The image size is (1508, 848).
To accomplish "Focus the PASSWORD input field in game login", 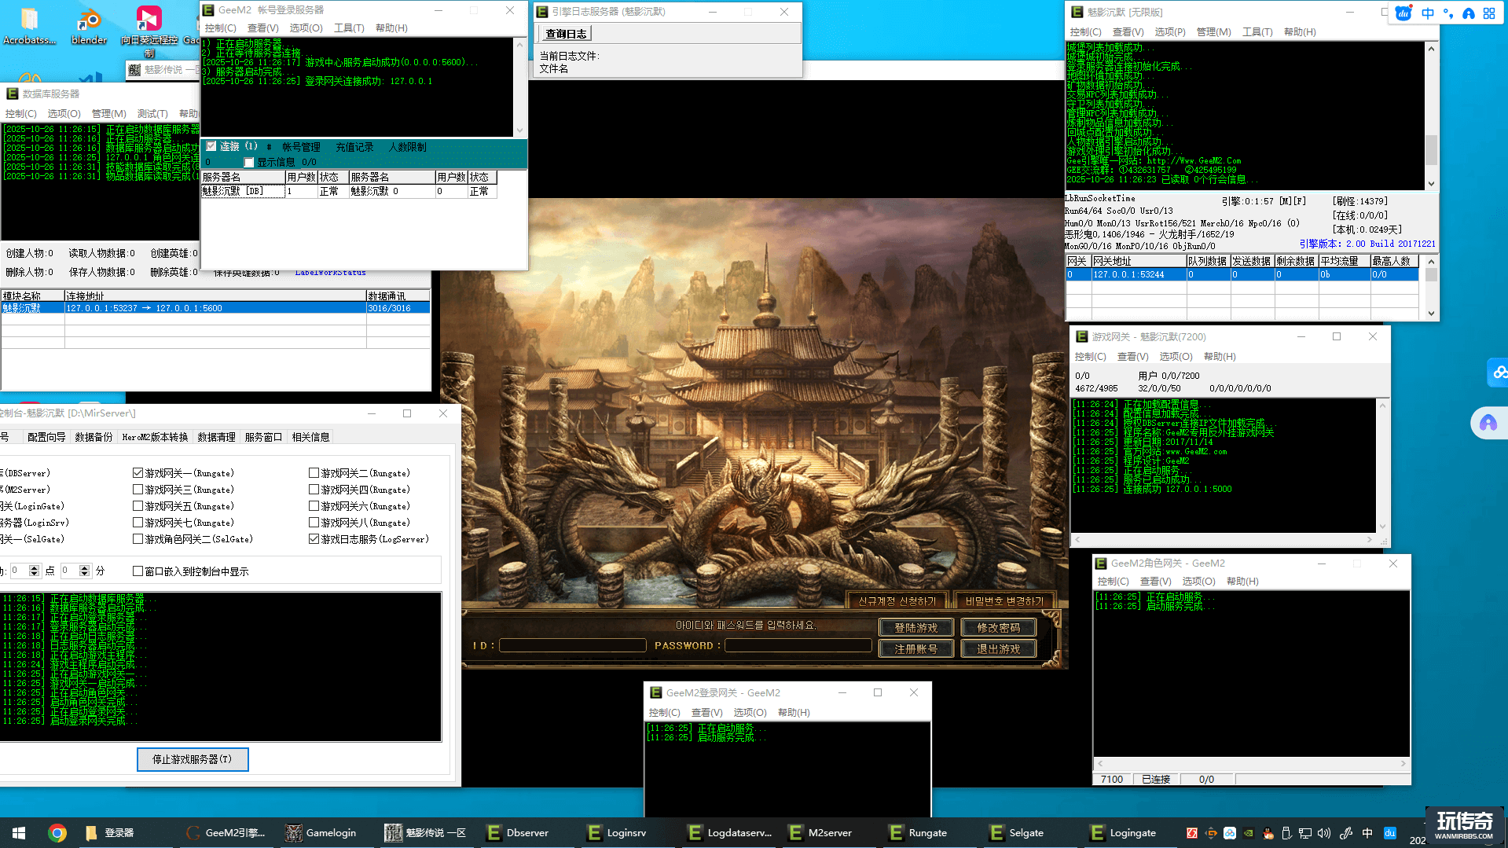I will [798, 645].
